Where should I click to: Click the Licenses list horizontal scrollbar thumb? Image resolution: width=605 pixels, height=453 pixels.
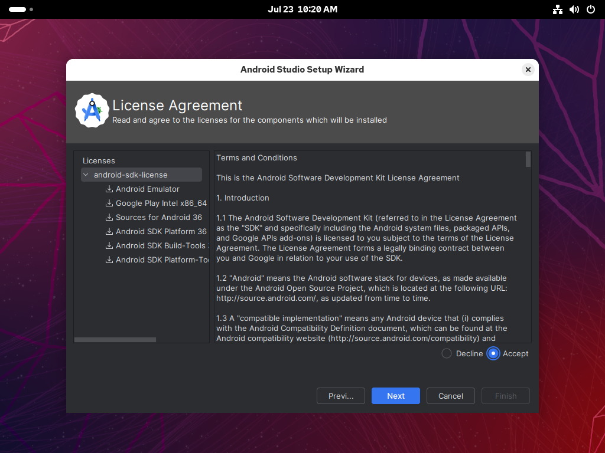[115, 340]
